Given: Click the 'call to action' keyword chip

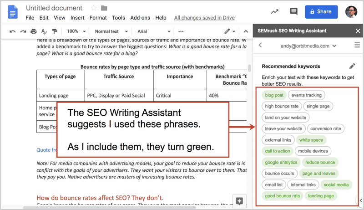Looking at the screenshot, I should coord(278,151).
